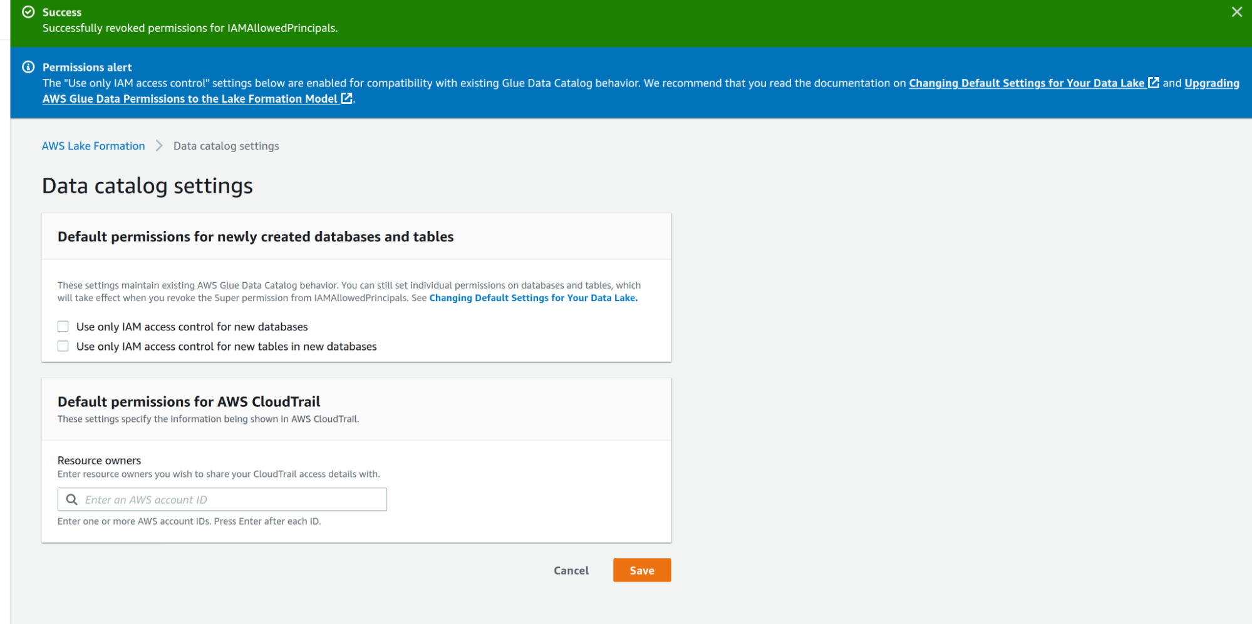The image size is (1252, 624).
Task: Enable IAM access control for new tables checkbox
Action: [x=63, y=346]
